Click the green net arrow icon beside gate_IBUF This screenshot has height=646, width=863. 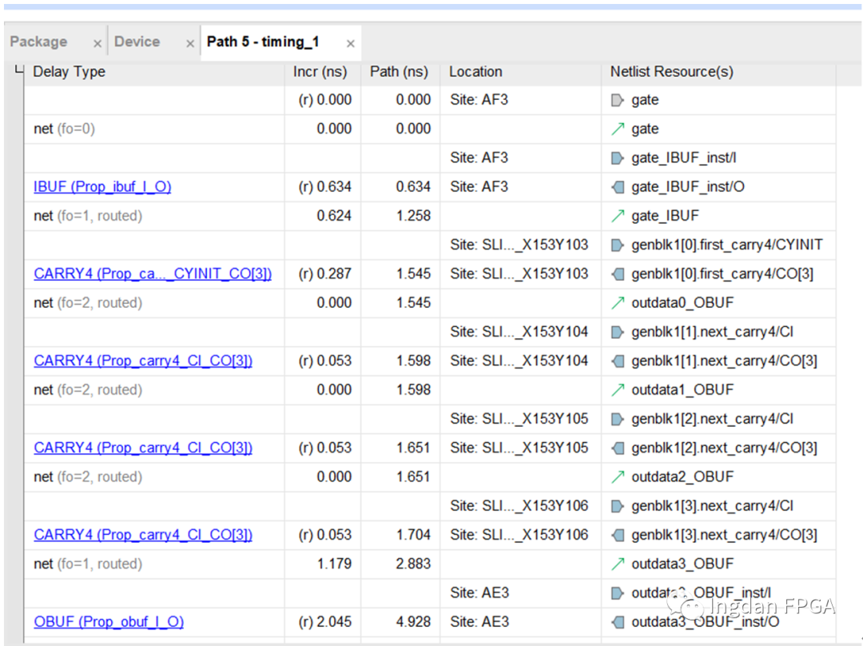617,216
